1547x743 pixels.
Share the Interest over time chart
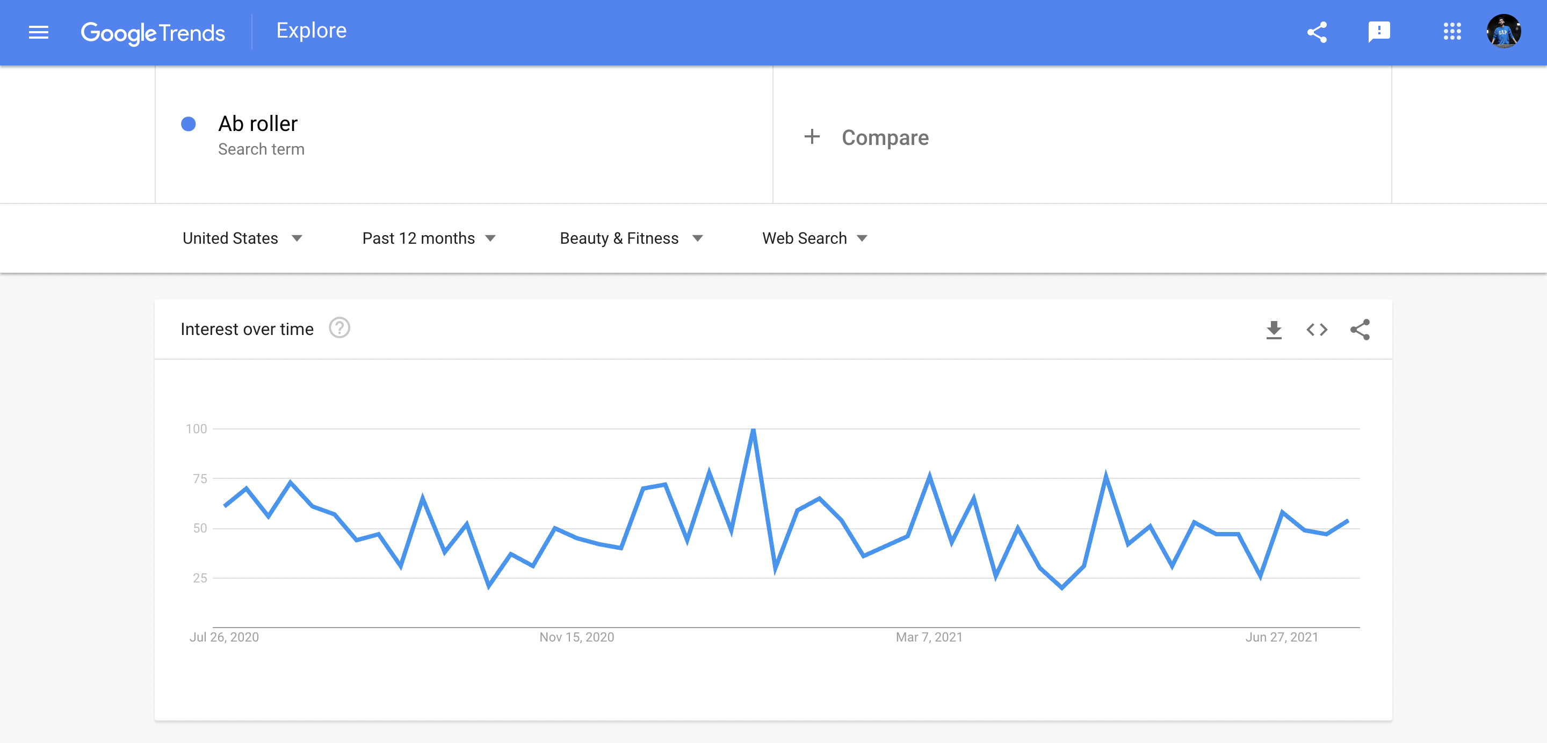1360,330
